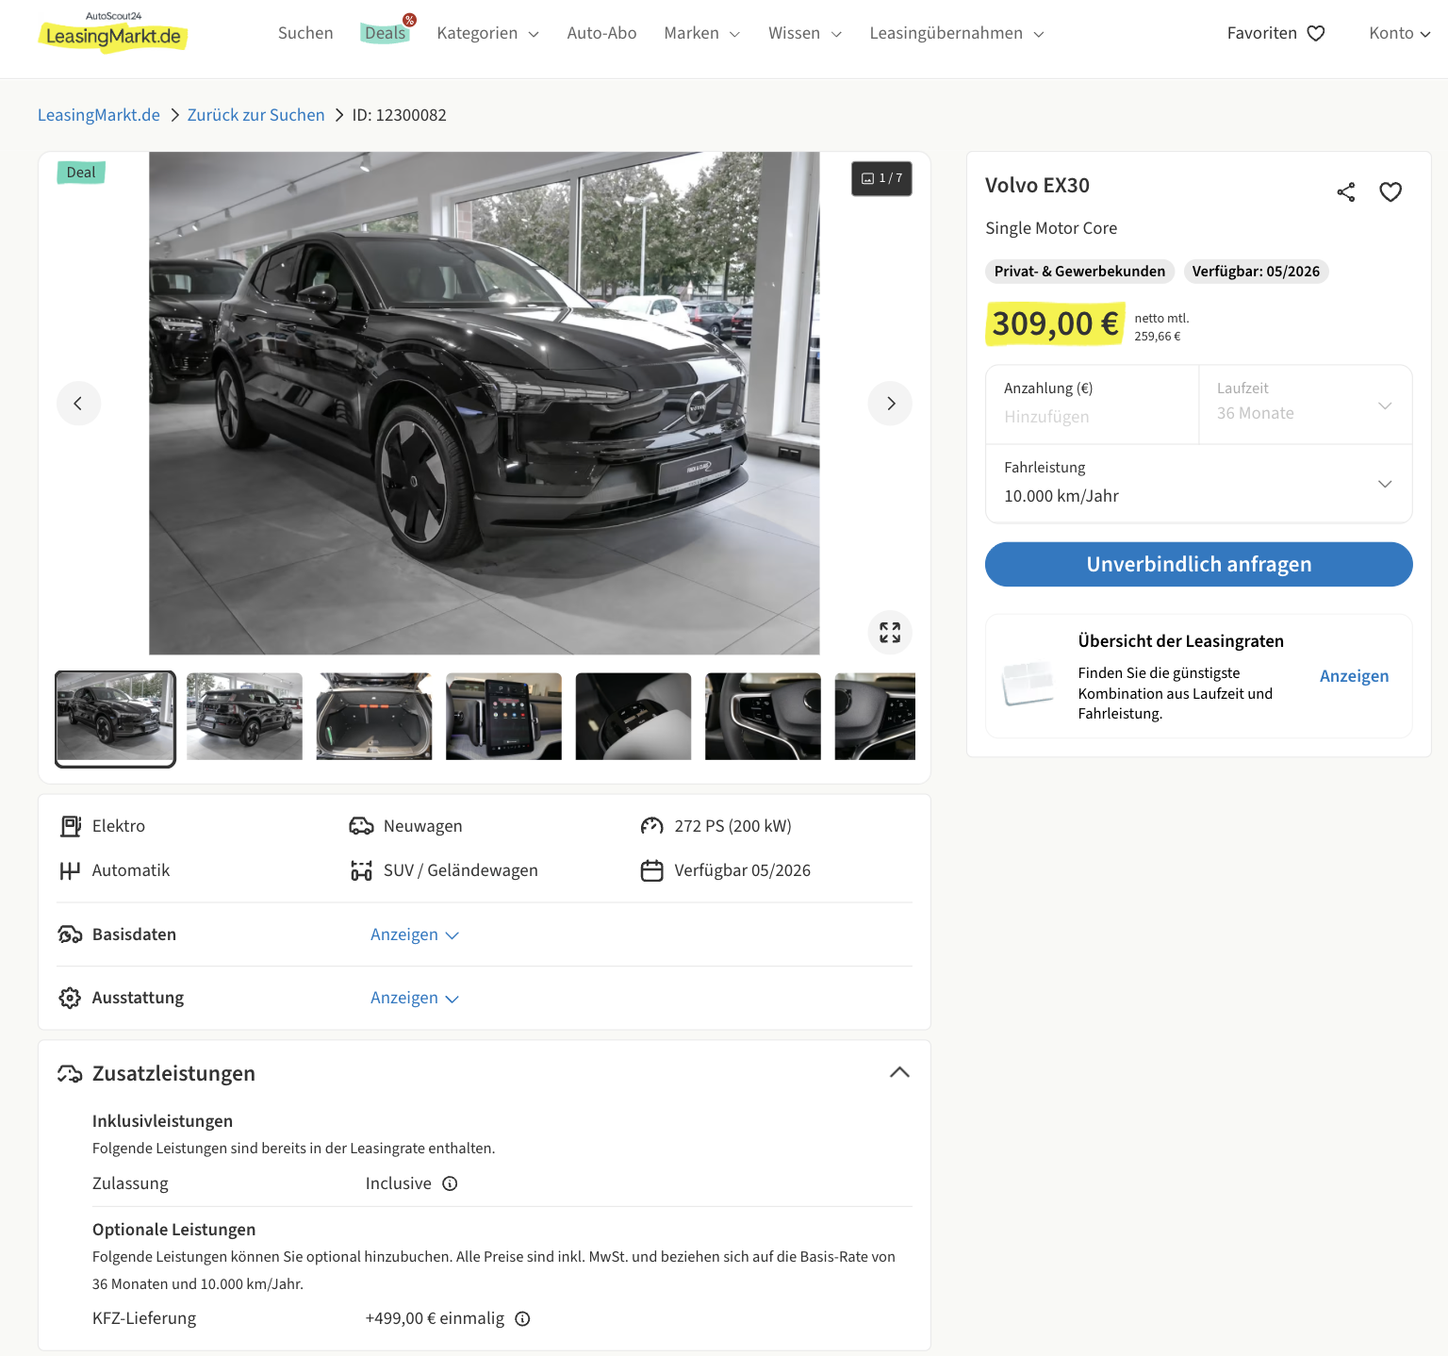The width and height of the screenshot is (1448, 1356).
Task: Click info icon beside Zulassung Inclusive
Action: tap(450, 1183)
